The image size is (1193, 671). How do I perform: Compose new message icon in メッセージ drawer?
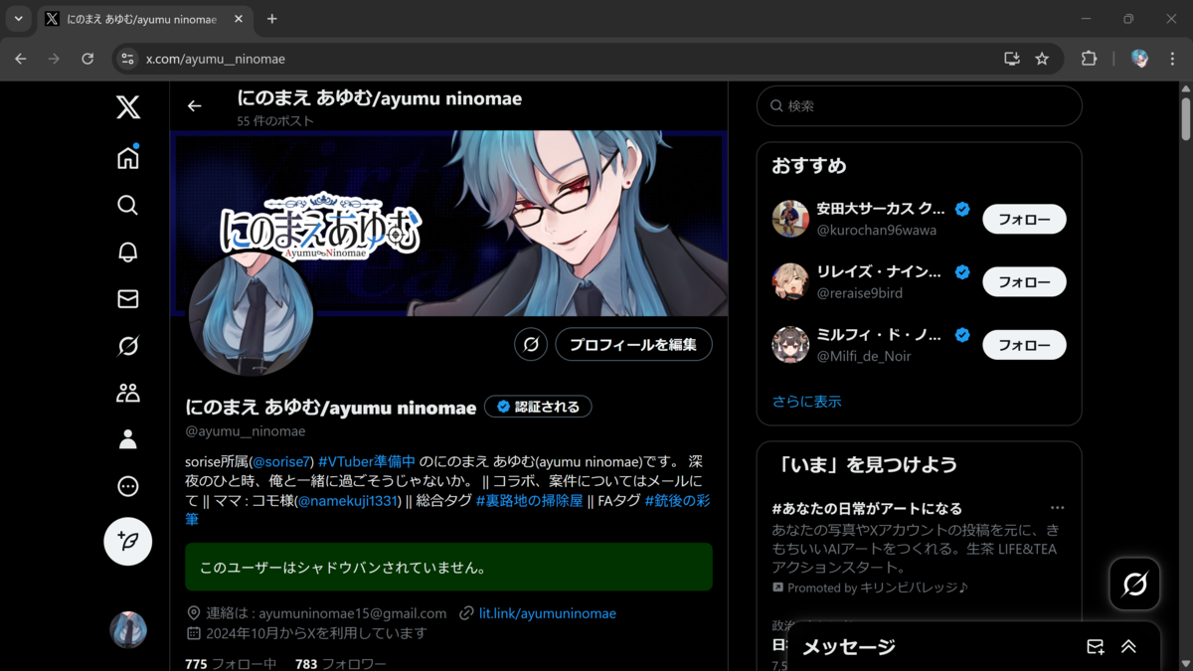pos(1096,647)
